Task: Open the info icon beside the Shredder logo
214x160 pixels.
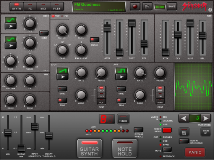Action: tap(210, 10)
